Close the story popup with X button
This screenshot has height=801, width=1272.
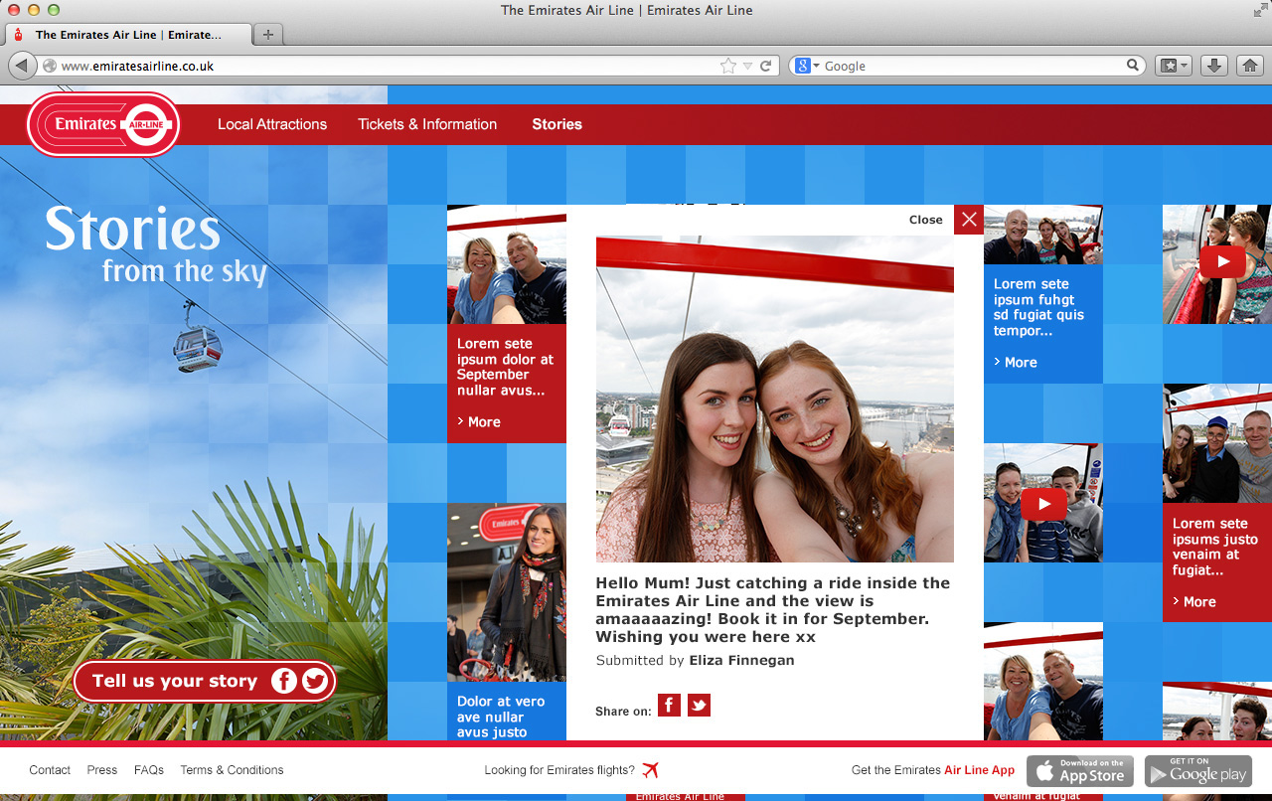click(969, 220)
